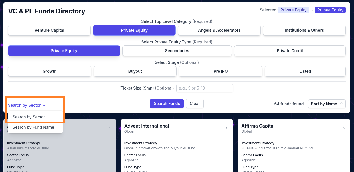Image resolution: width=354 pixels, height=172 pixels.
Task: Toggle the Angels & Accelerators category
Action: [219, 30]
